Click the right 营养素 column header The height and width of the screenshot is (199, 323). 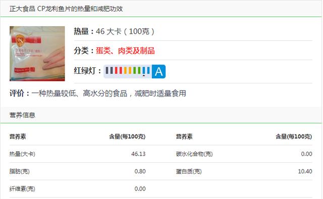184,136
